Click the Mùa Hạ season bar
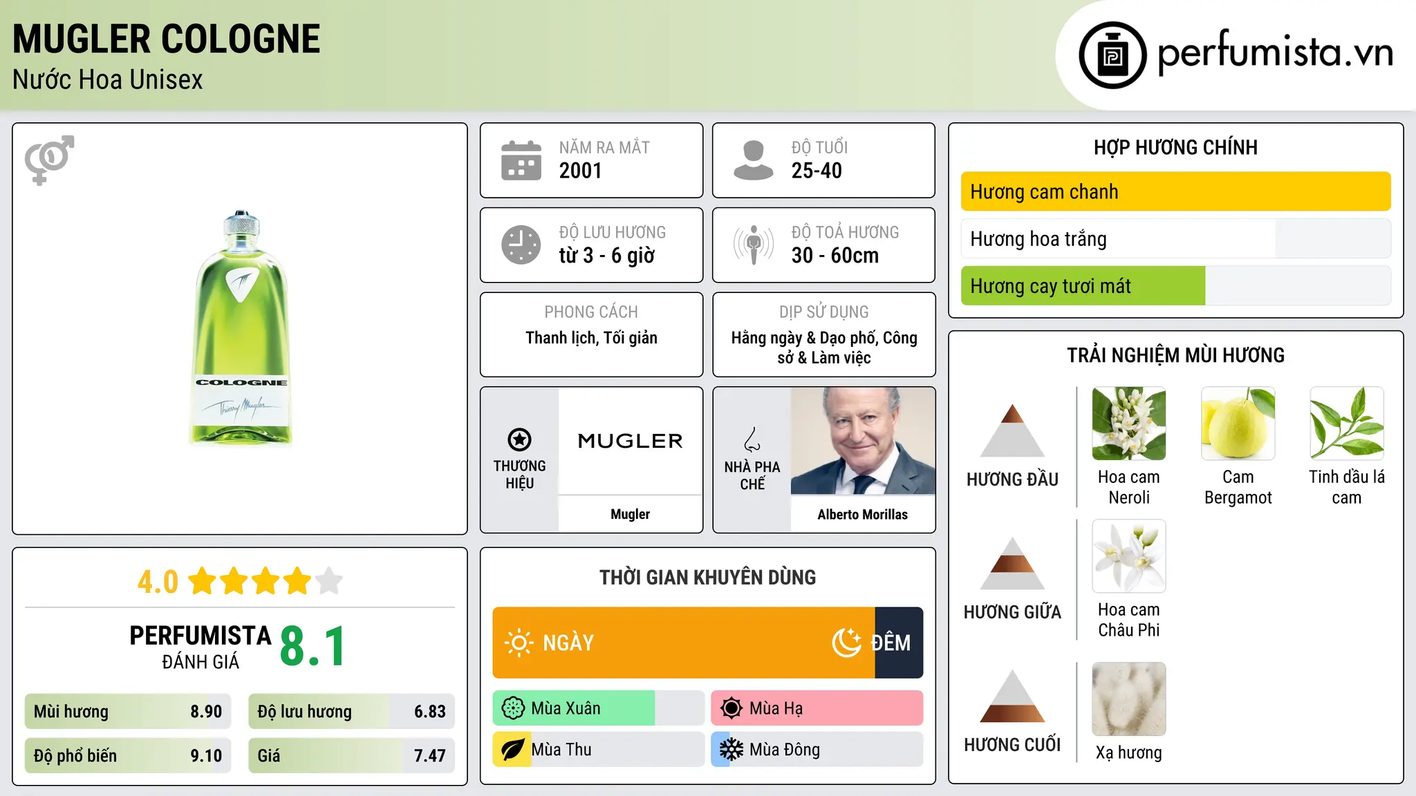 click(817, 708)
